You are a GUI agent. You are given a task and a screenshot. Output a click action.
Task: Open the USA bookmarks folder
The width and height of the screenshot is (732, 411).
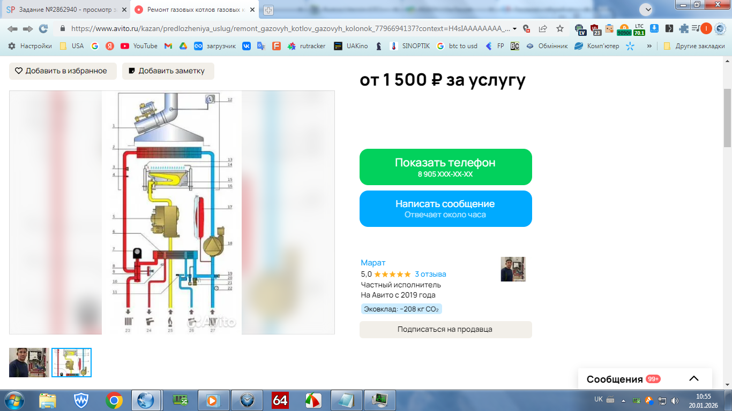[72, 46]
